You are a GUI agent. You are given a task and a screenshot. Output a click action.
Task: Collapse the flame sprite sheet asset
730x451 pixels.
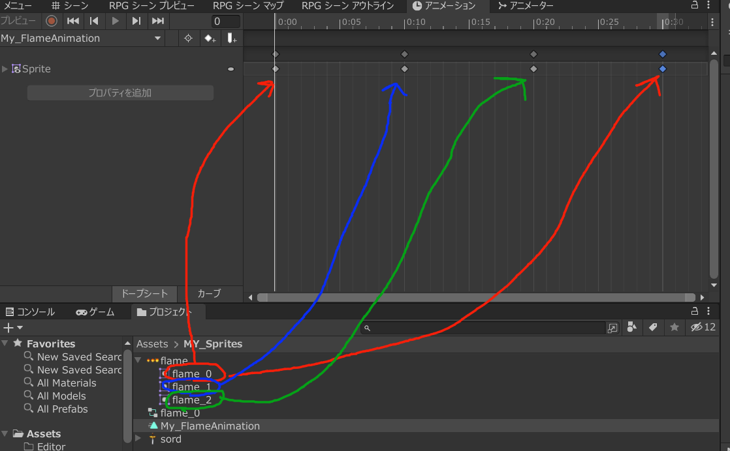click(x=138, y=360)
